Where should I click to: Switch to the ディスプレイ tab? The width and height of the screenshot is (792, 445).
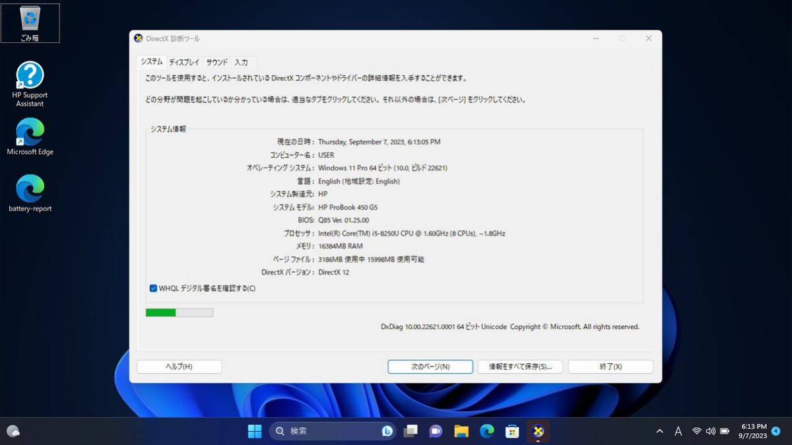[x=184, y=62]
